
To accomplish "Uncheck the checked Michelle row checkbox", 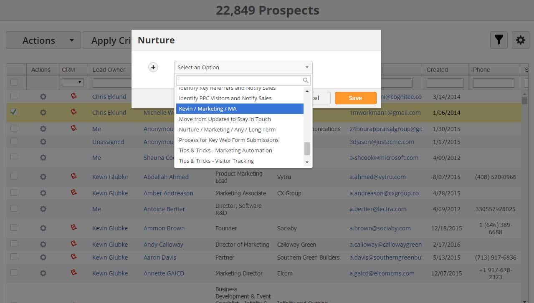I will (14, 112).
